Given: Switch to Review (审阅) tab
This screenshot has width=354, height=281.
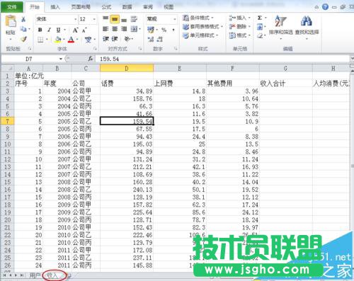Looking at the screenshot, I should click(x=148, y=7).
